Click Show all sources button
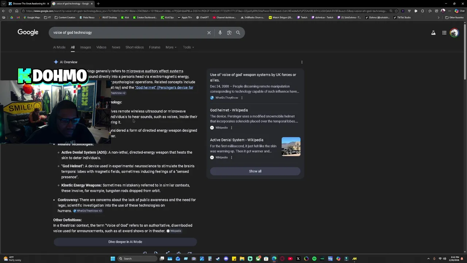Viewport: 467px width, 263px height. coord(255,171)
